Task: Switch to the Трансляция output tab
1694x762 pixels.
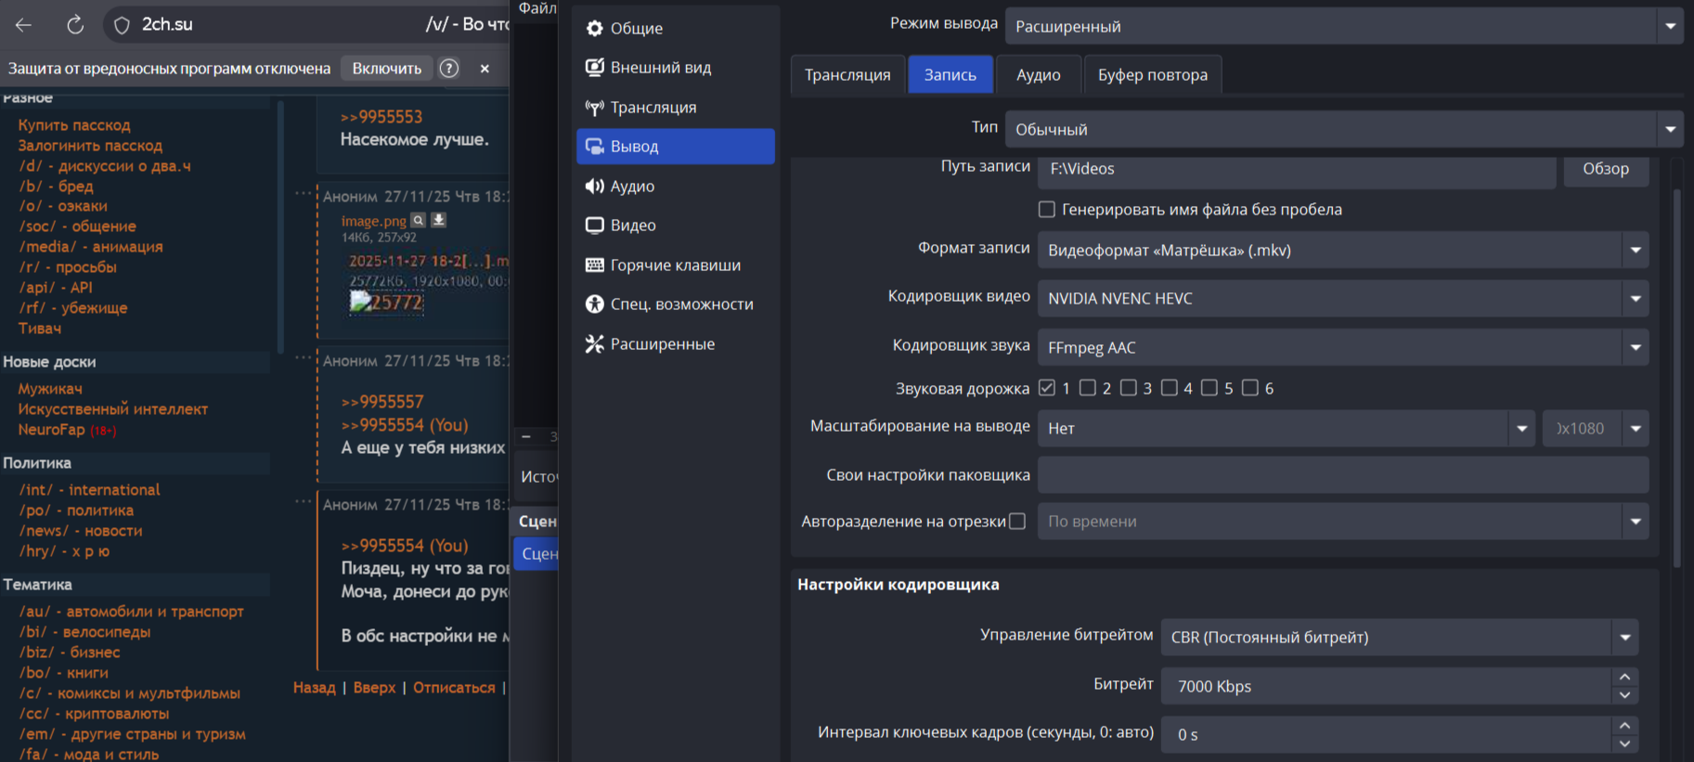Action: coord(847,75)
